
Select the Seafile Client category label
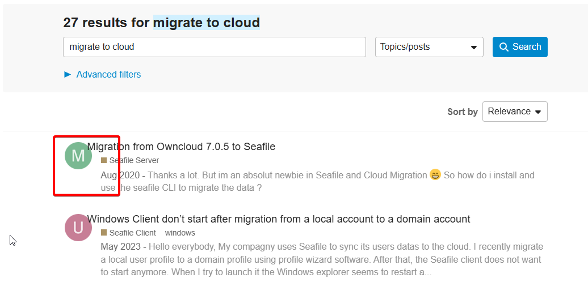[132, 233]
